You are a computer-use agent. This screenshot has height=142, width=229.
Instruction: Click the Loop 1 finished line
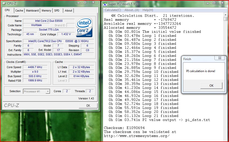[142, 36]
